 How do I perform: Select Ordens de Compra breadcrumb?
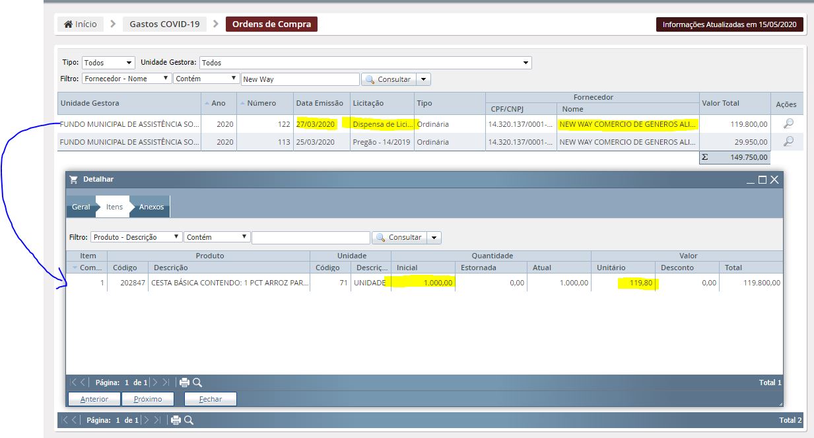271,24
